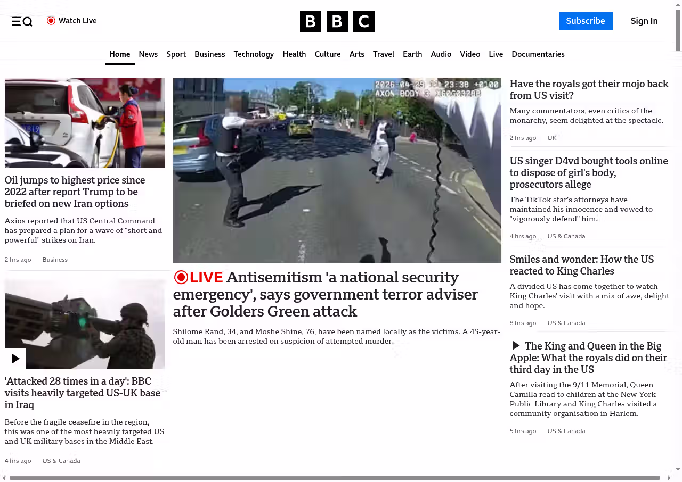Image resolution: width=682 pixels, height=482 pixels.
Task: Click Sign In link
Action: click(644, 21)
